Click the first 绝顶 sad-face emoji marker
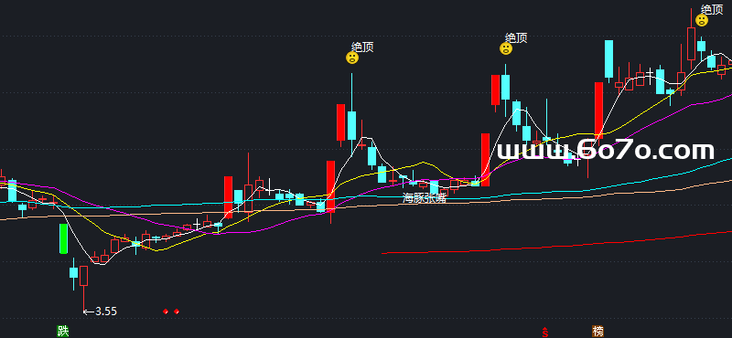The width and height of the screenshot is (732, 338). (352, 58)
